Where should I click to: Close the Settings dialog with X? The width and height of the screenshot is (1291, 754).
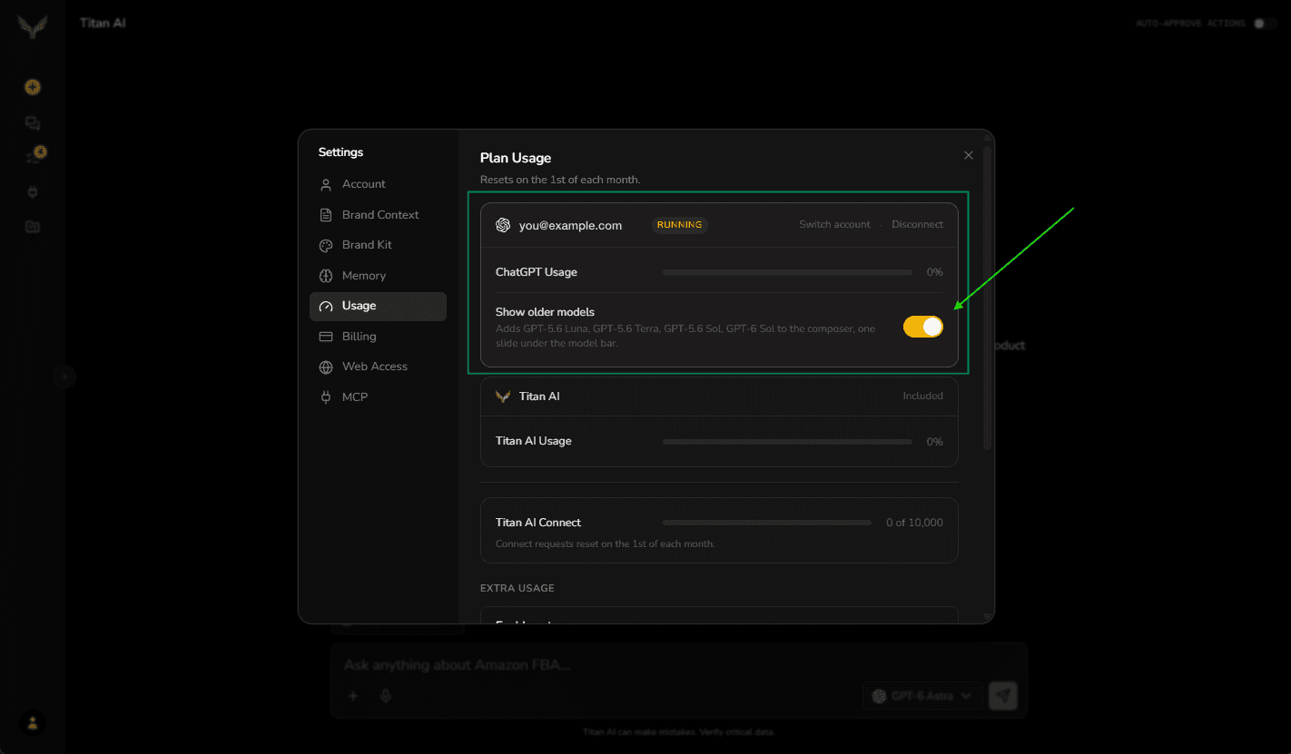(x=969, y=155)
